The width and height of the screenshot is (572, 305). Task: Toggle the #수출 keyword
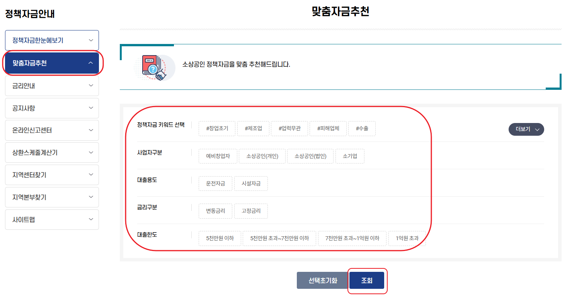pos(362,128)
